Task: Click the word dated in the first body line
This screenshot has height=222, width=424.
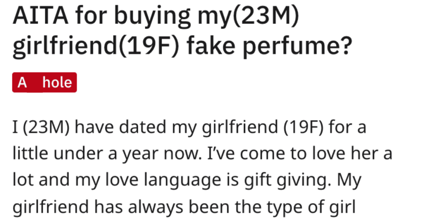Action: [142, 127]
